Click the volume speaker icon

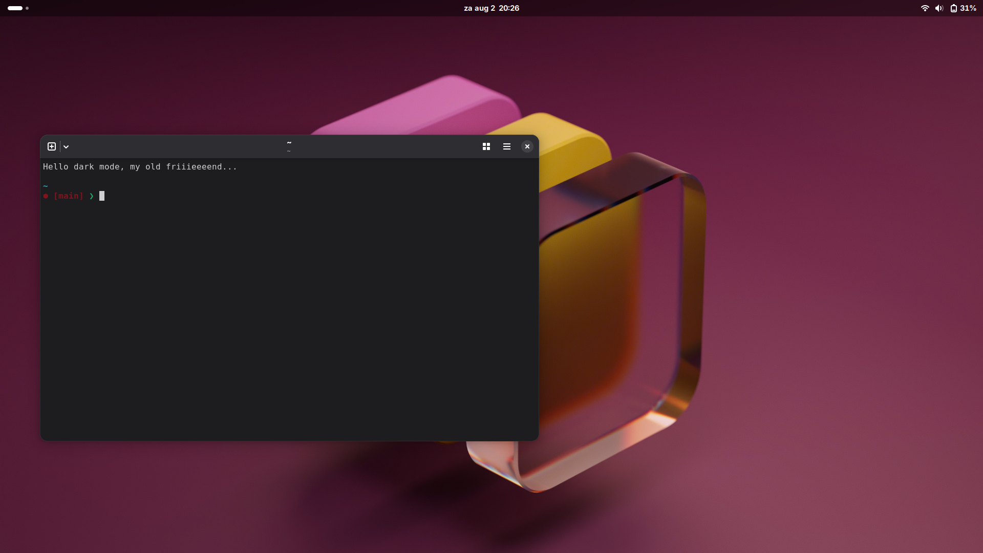click(939, 8)
